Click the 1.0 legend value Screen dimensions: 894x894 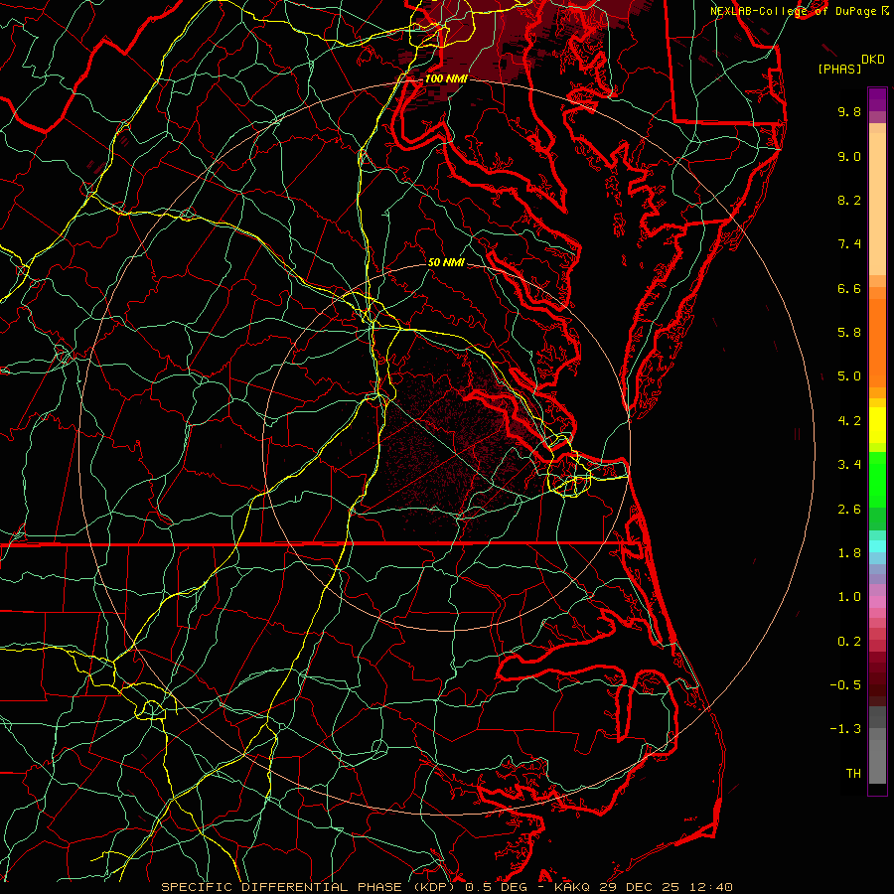click(x=849, y=597)
